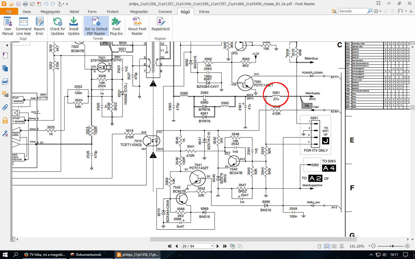Click the Redo arrow in quick access toolbar

tap(53, 4)
